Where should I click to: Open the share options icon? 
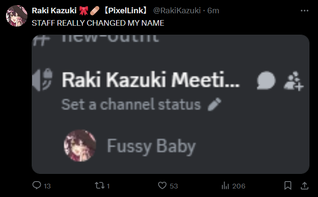tap(304, 185)
